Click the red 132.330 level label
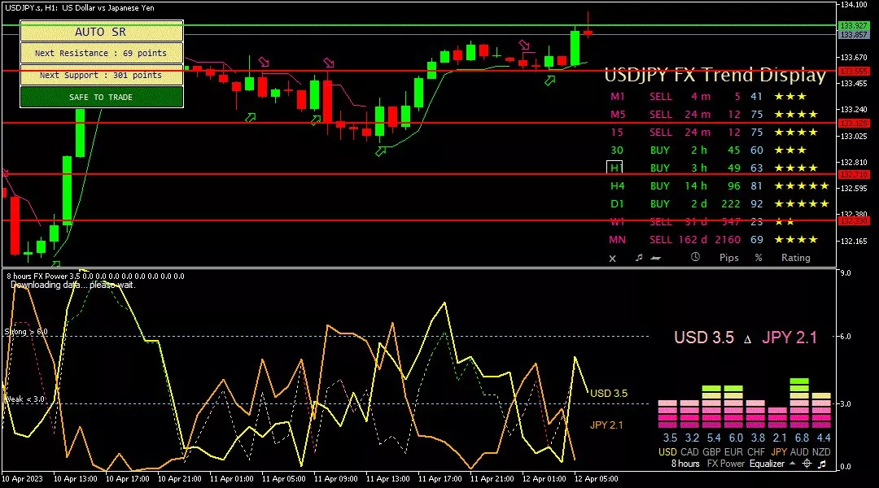This screenshot has height=488, width=879. pyautogui.click(x=853, y=220)
